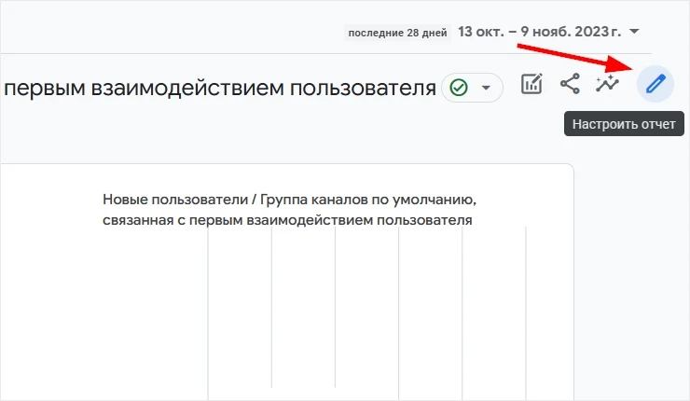
Task: Click chart title Новые пользователи / Группа каналов
Action: coord(290,200)
